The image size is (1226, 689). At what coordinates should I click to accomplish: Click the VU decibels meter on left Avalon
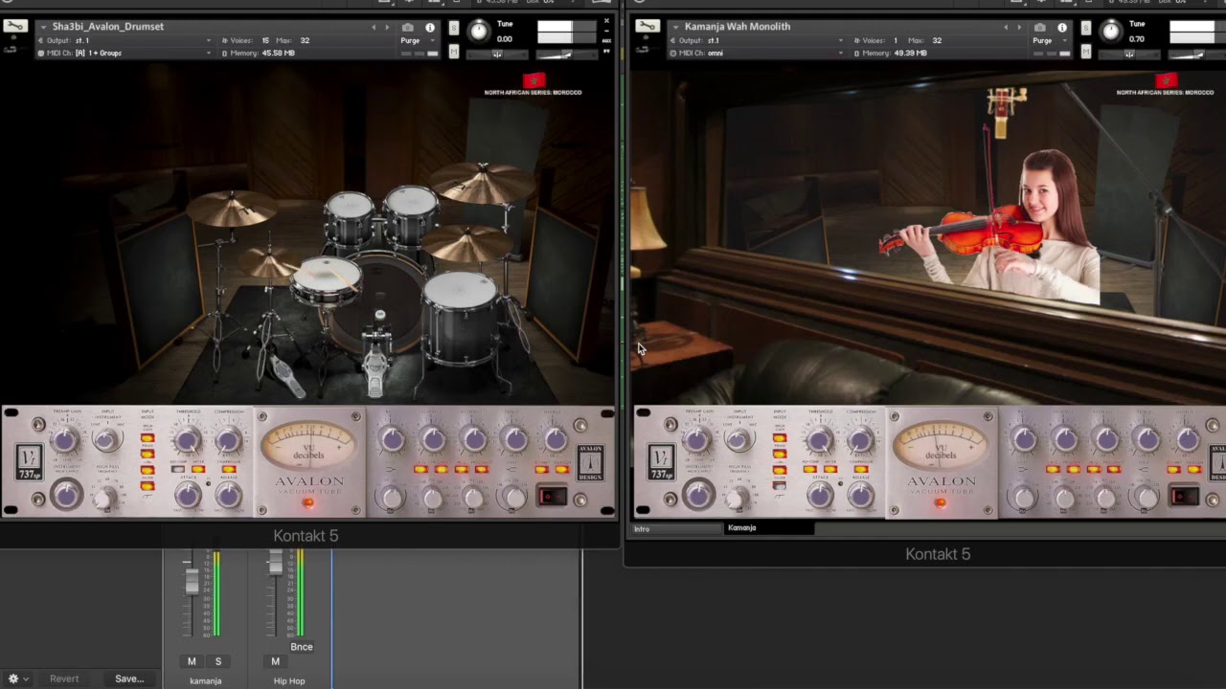pos(308,446)
